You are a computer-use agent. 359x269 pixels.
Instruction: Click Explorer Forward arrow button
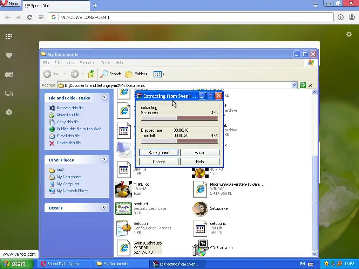click(x=75, y=74)
